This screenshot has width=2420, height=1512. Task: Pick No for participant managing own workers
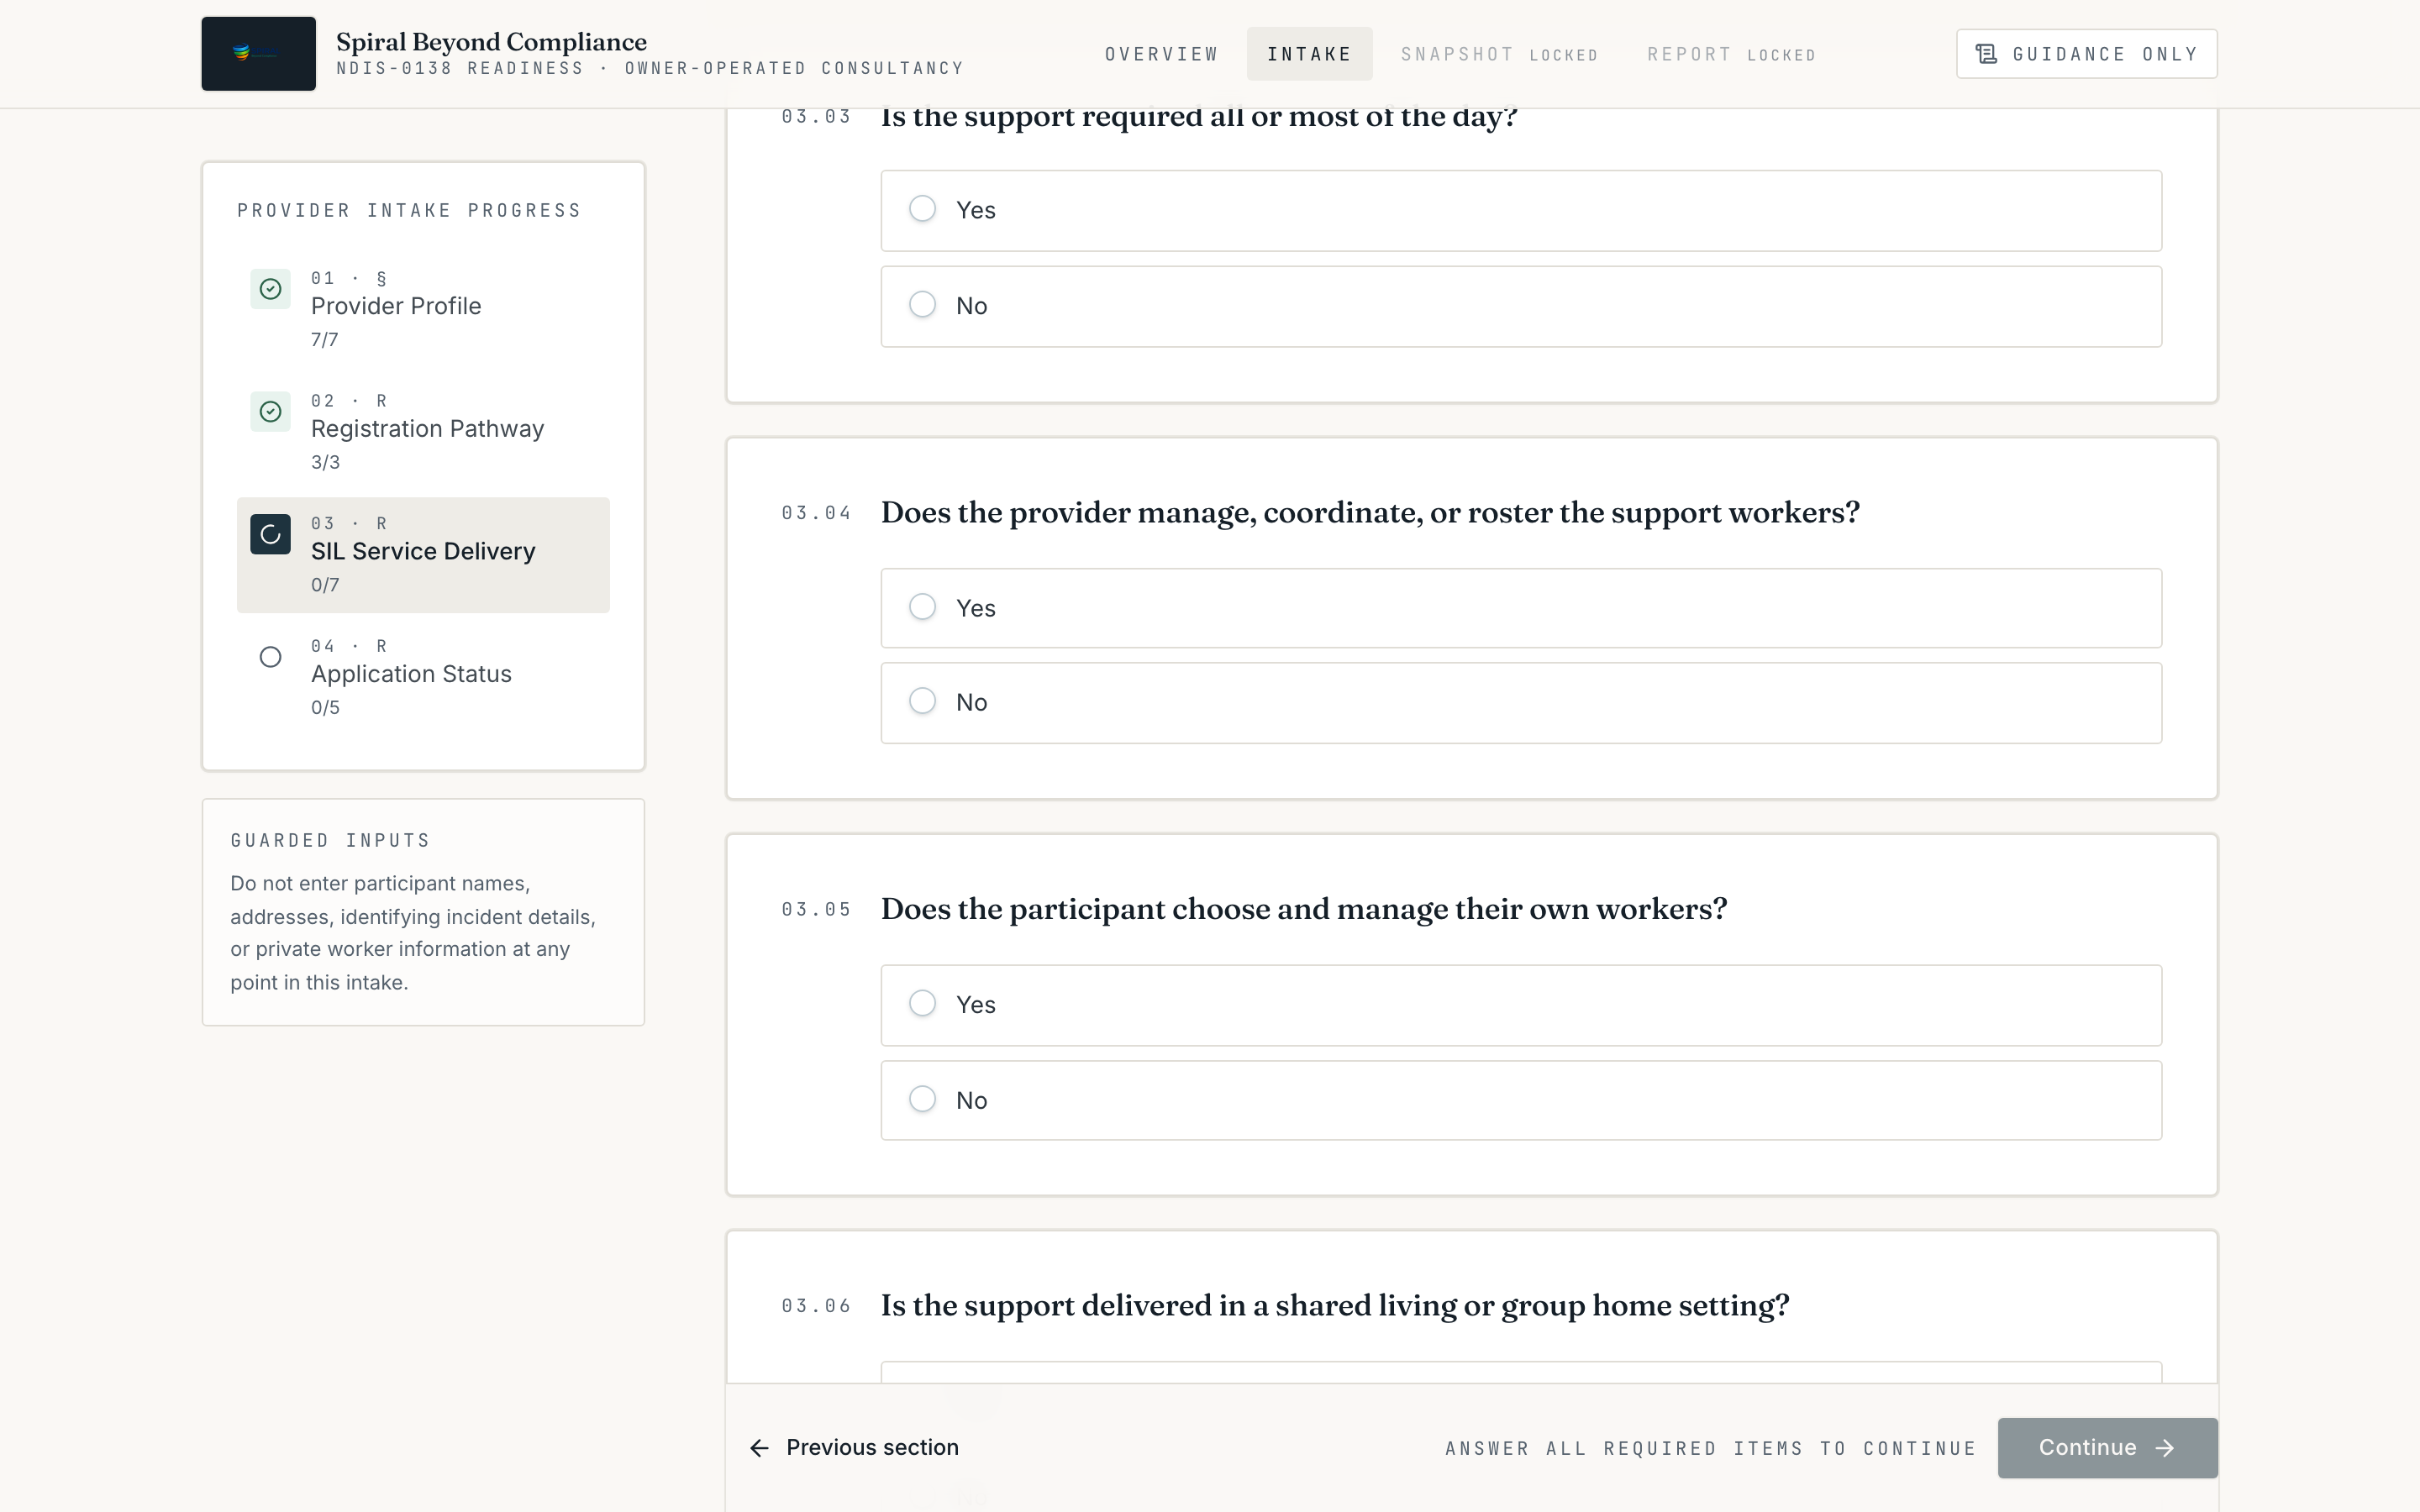pyautogui.click(x=1521, y=1100)
